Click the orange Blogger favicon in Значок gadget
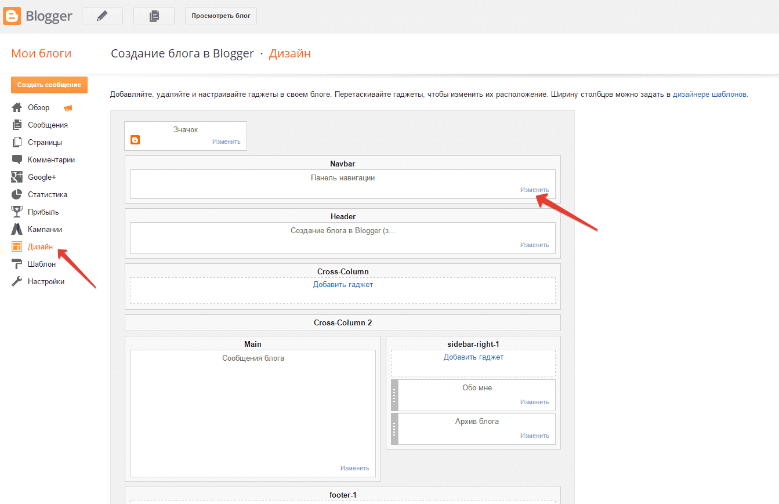 [135, 140]
